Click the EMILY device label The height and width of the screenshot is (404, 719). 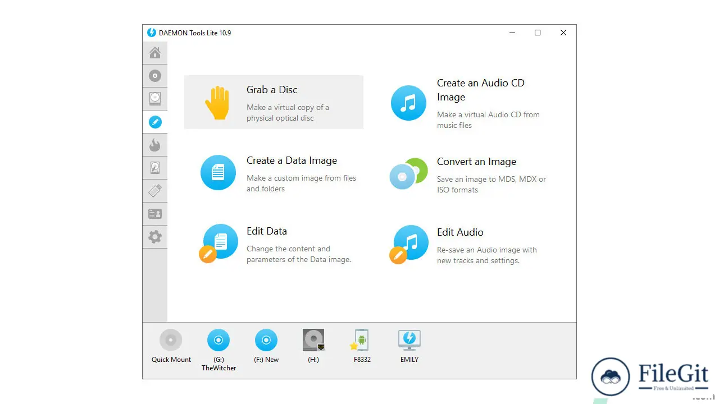[409, 360]
